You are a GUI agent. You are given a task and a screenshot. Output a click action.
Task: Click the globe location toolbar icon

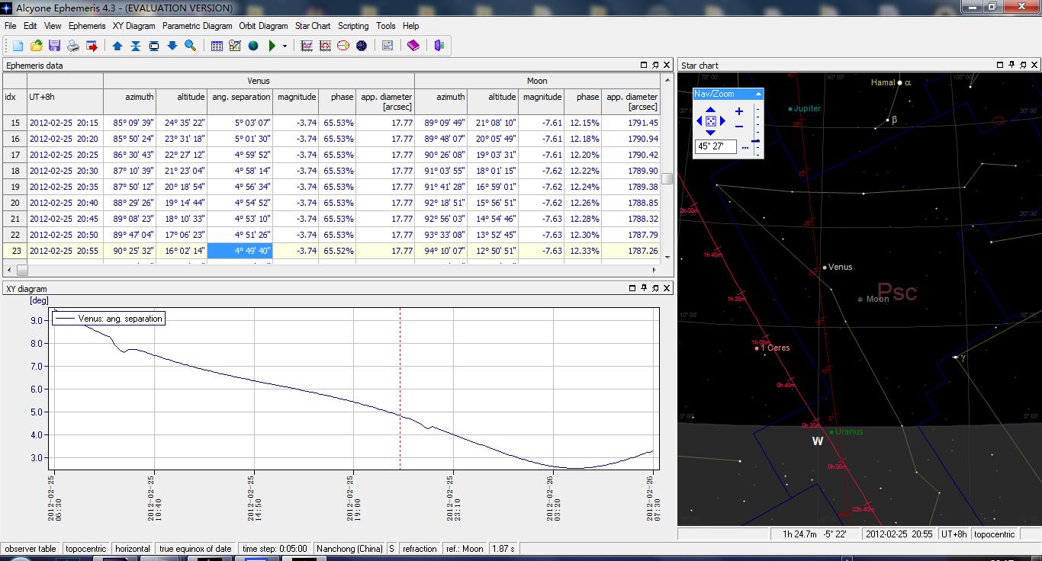point(253,46)
